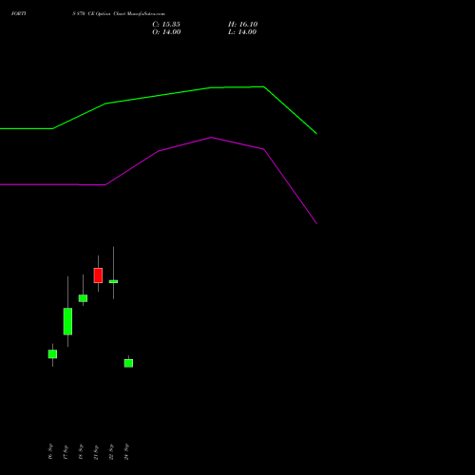
Task: Select the green candlestick on 16 Sep
Action: pyautogui.click(x=52, y=354)
